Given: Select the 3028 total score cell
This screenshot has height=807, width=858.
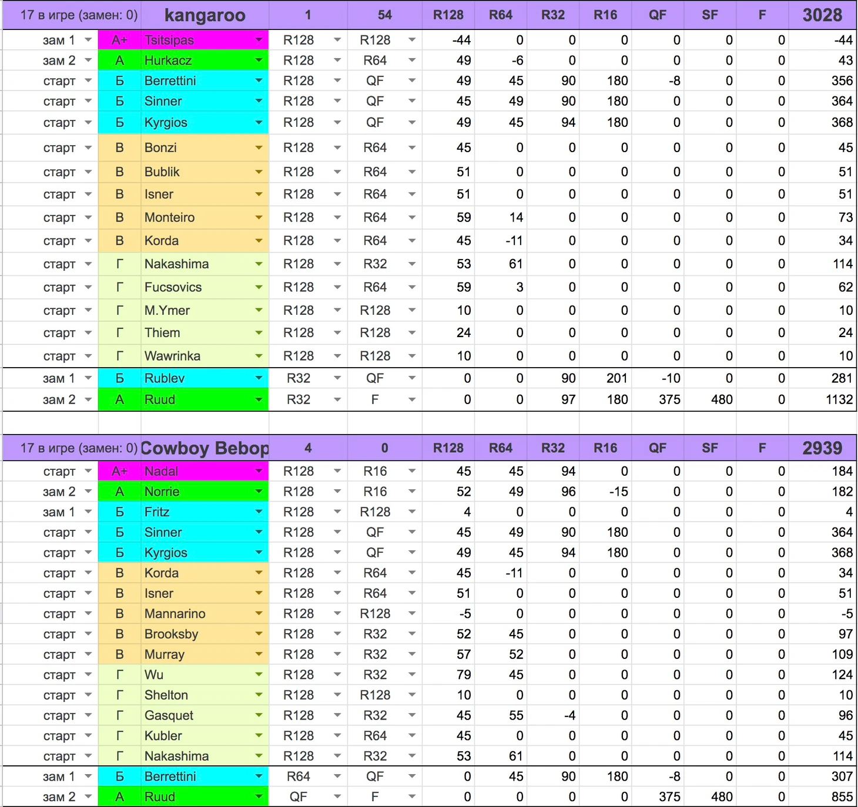Looking at the screenshot, I should click(x=822, y=15).
